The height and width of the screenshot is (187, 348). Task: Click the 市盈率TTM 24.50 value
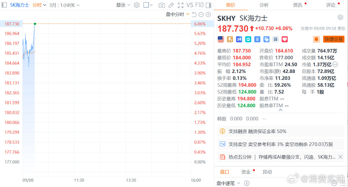pos(291,64)
